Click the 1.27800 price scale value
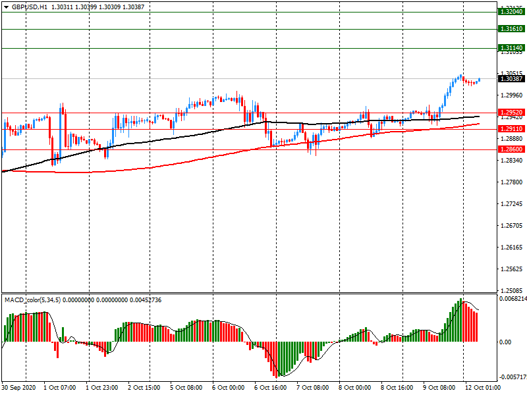Viewport: 527px width, 395px height. tap(512, 182)
